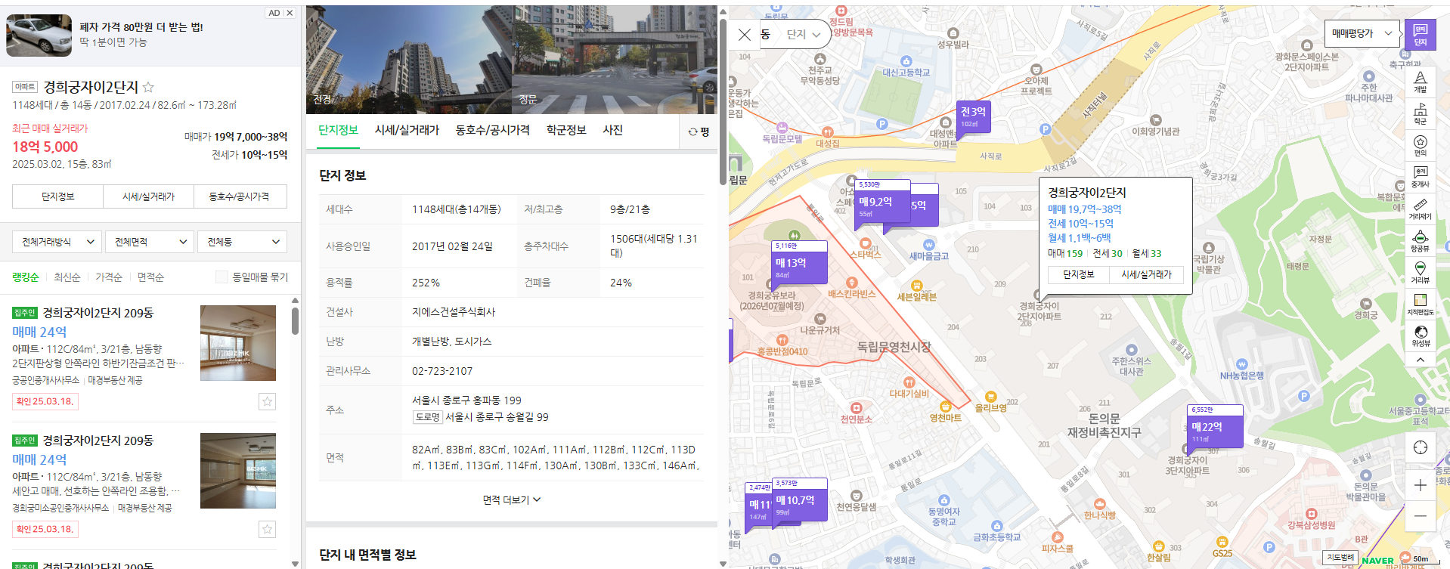Favorite 경희궁자이2단지 with star icon
The width and height of the screenshot is (1450, 569).
point(149,87)
